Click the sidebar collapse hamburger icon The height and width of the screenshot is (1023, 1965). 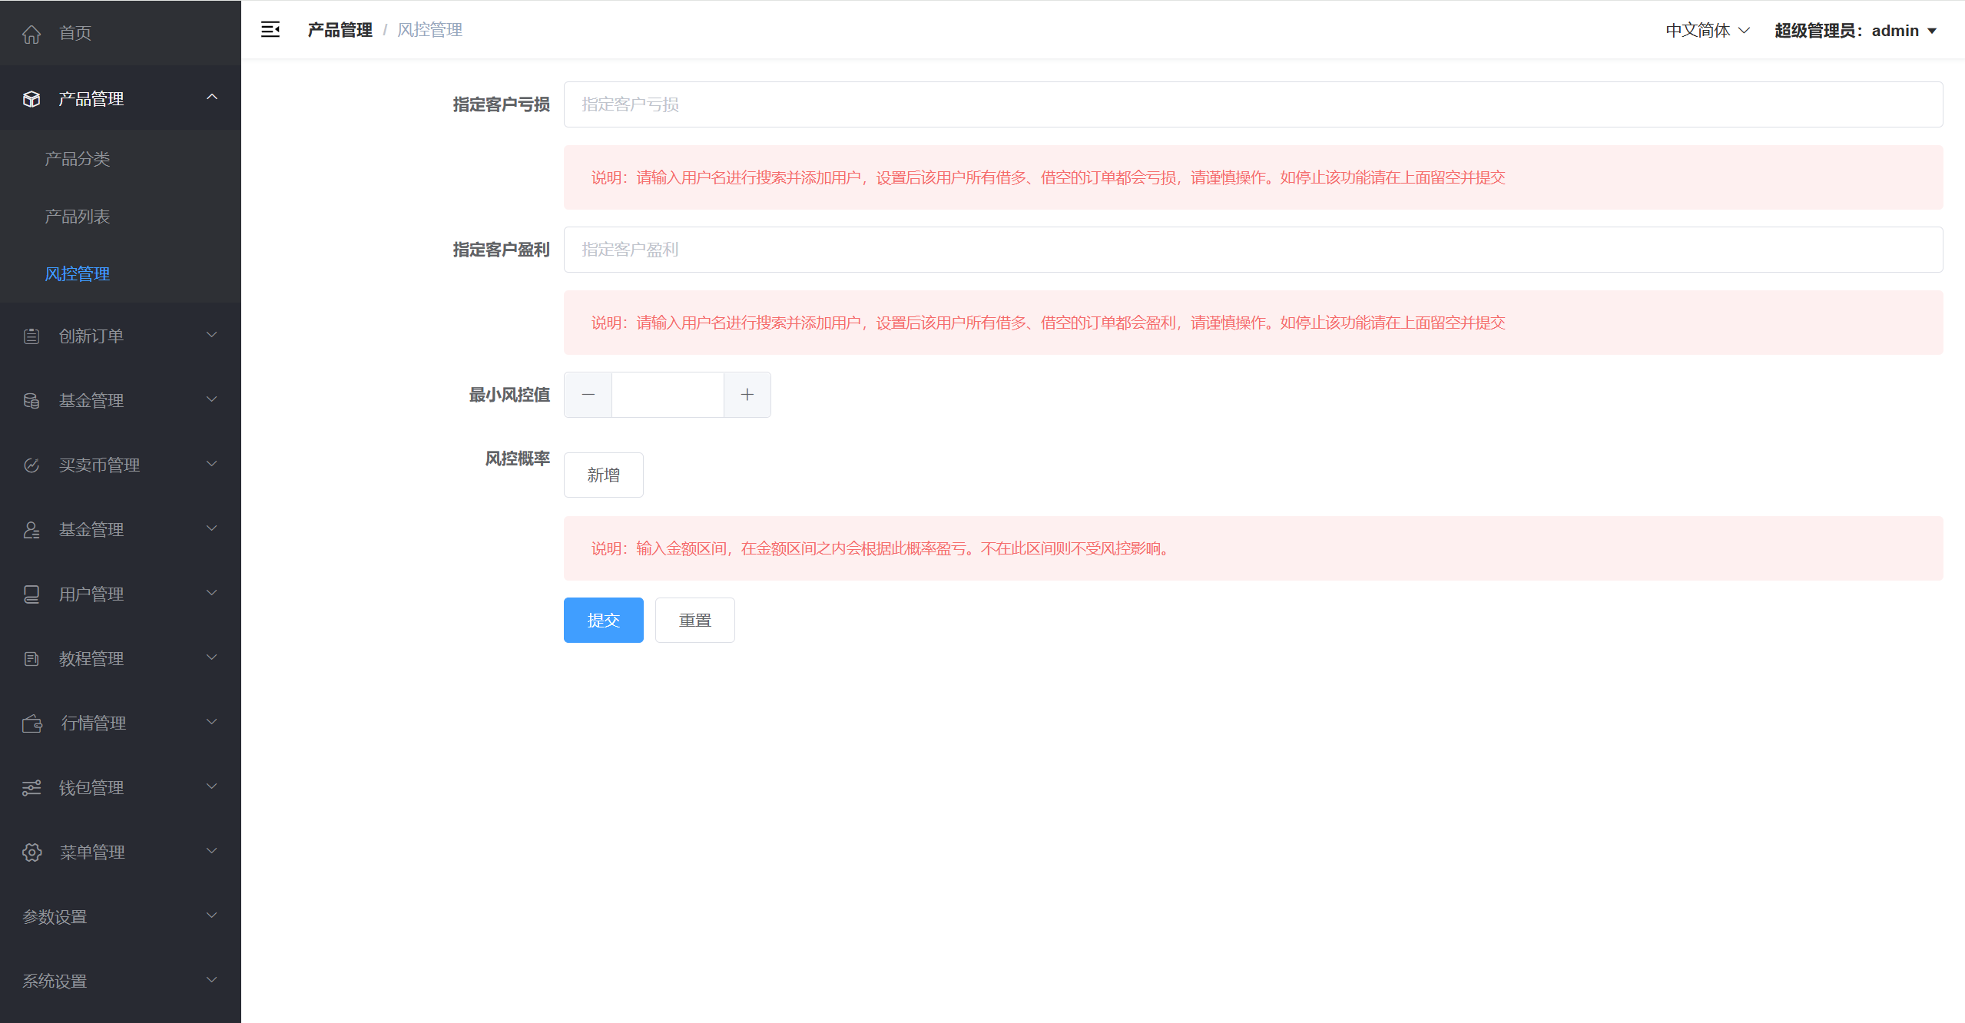(270, 30)
